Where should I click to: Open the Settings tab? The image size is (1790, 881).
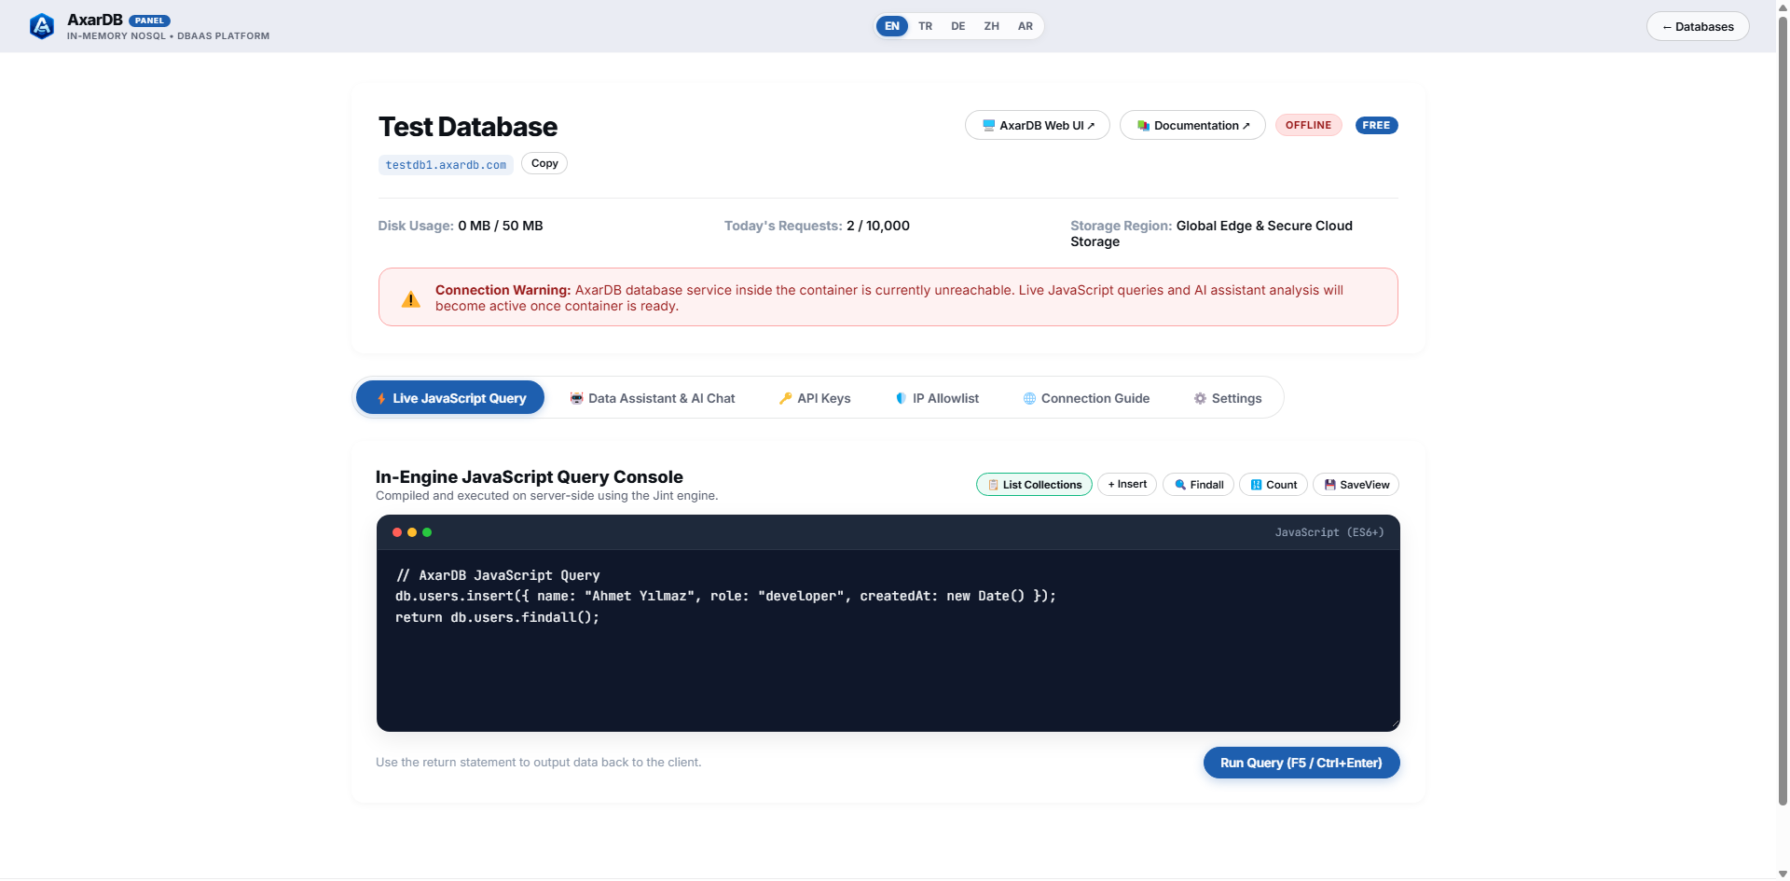[1228, 398]
